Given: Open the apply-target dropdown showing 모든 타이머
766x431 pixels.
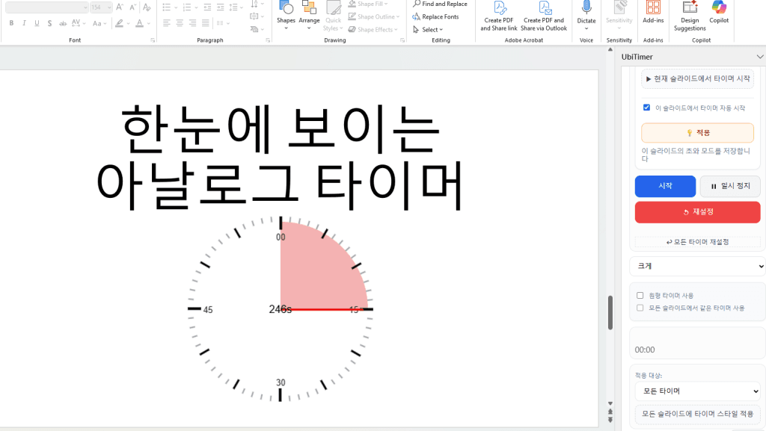Looking at the screenshot, I should (x=696, y=391).
